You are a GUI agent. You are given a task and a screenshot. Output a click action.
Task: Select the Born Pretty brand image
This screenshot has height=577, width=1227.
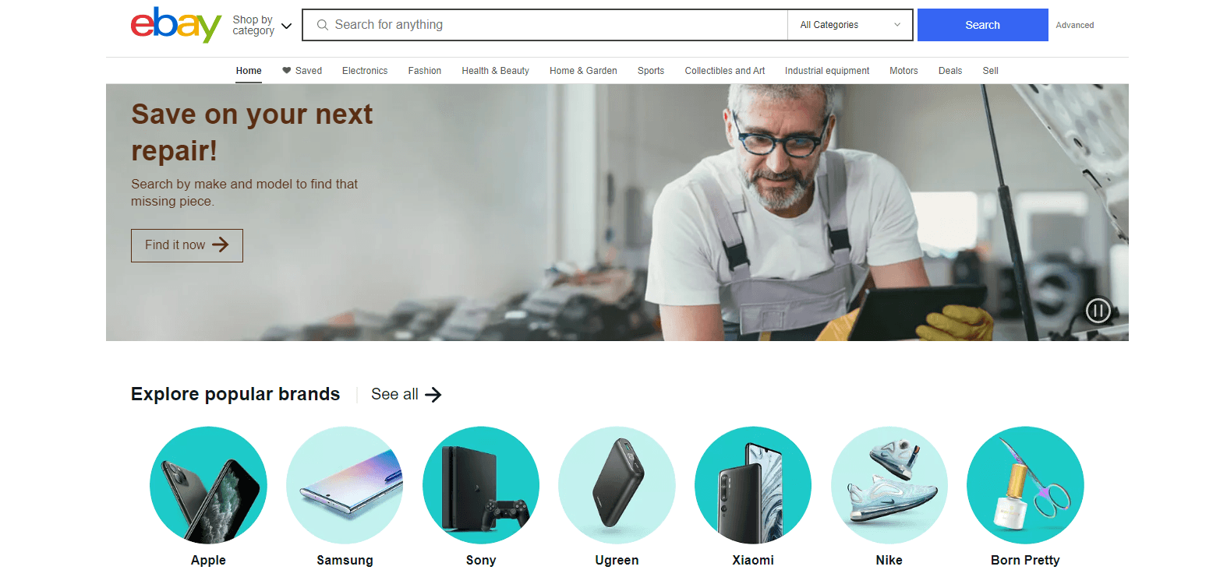[1025, 485]
